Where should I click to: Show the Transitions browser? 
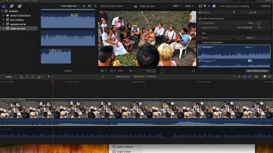[x=270, y=76]
